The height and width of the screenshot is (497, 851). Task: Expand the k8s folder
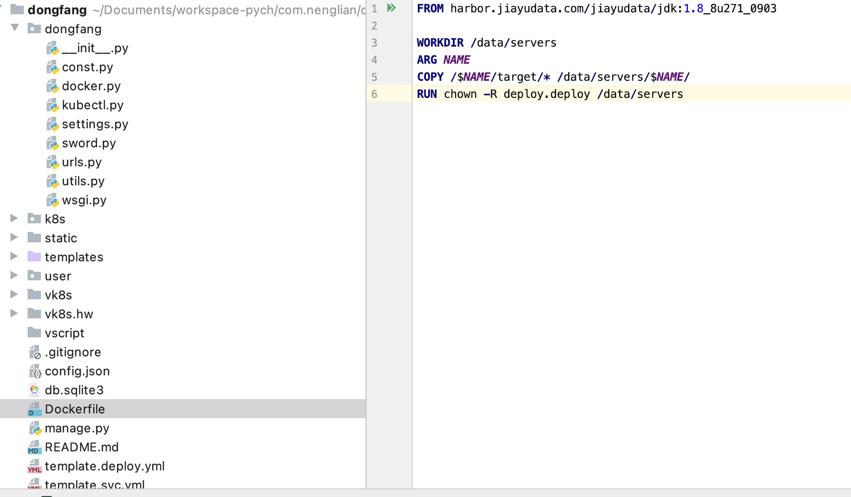[x=14, y=218]
